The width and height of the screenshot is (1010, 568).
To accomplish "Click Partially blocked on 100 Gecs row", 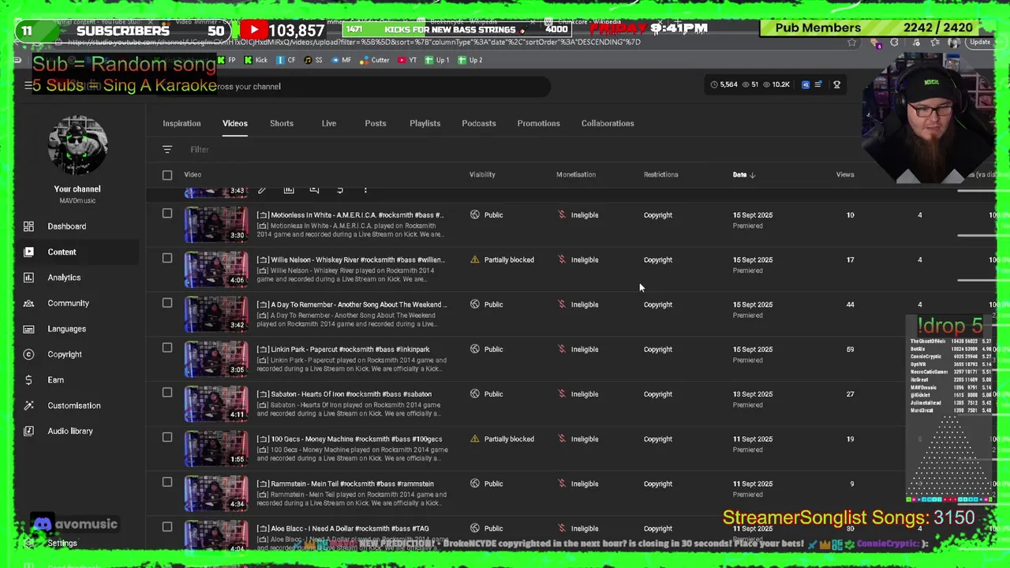I will (x=509, y=439).
